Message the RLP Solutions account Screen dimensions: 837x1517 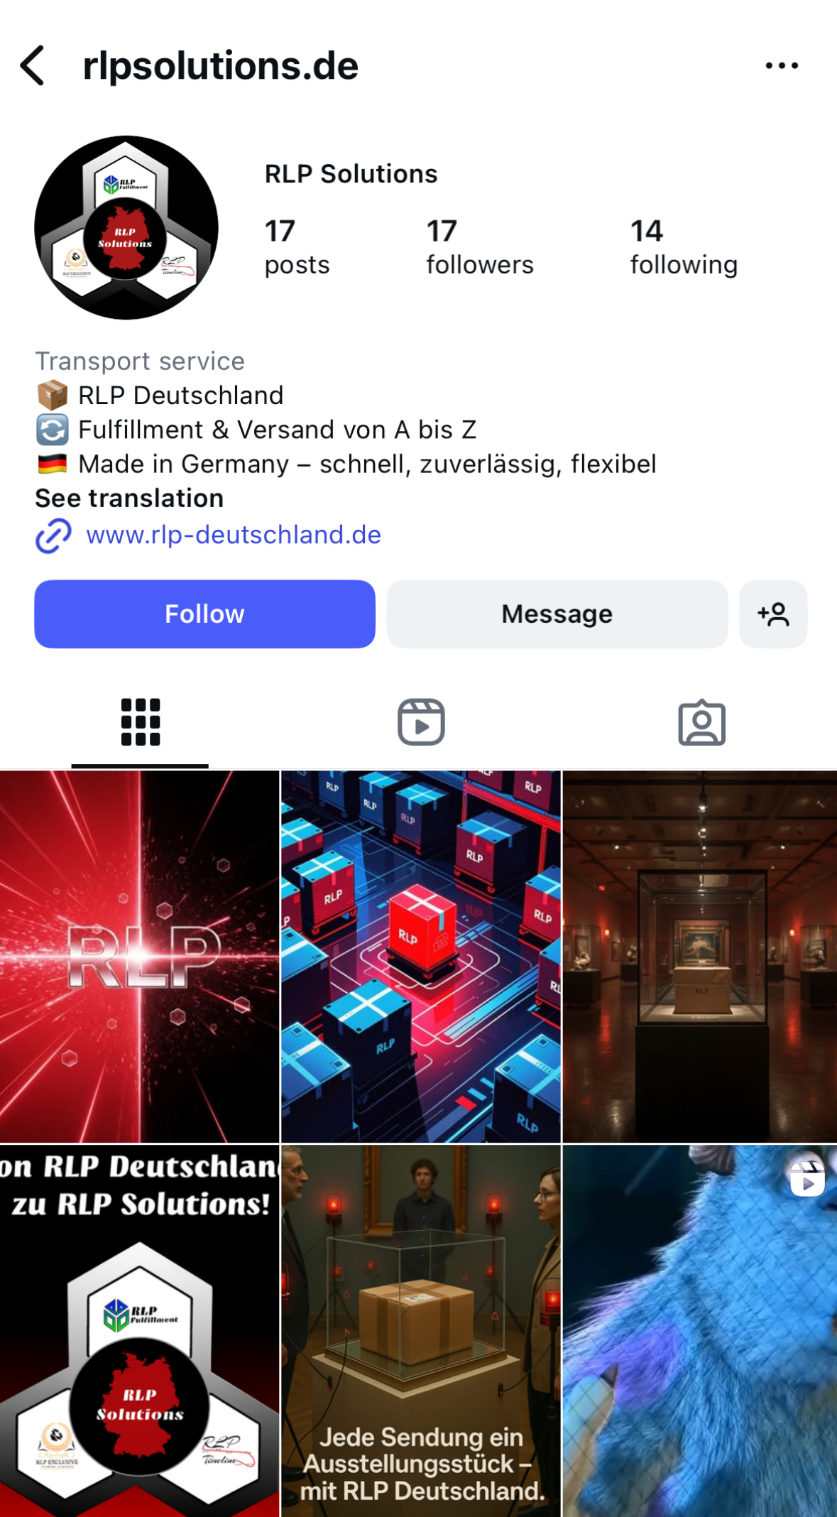click(557, 614)
